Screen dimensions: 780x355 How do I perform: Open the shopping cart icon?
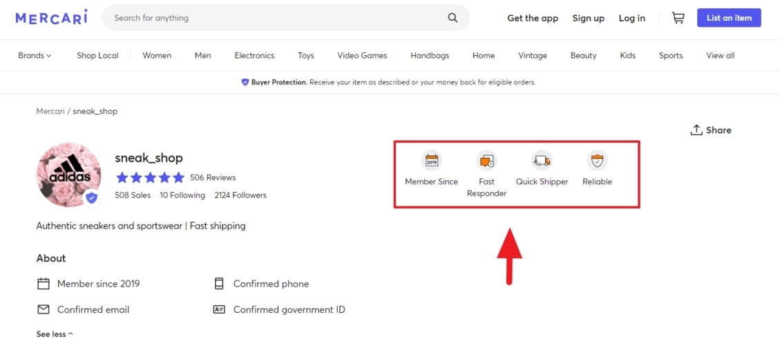coord(678,18)
